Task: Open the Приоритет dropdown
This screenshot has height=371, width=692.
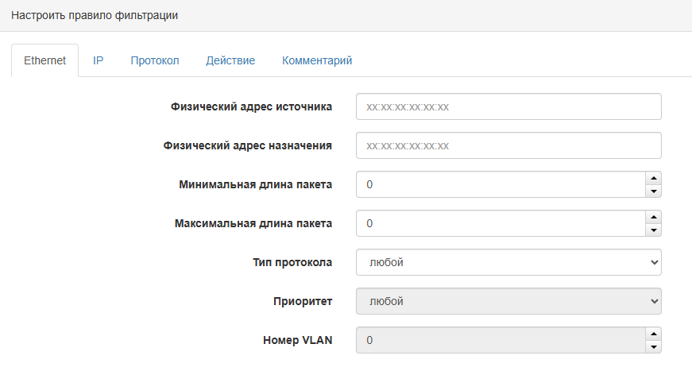Action: coord(508,301)
